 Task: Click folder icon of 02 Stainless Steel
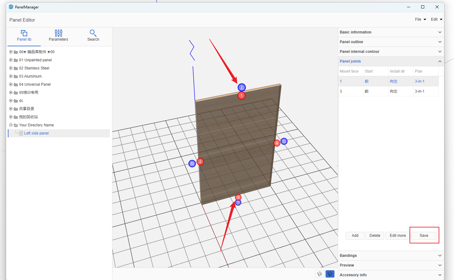pos(16,68)
